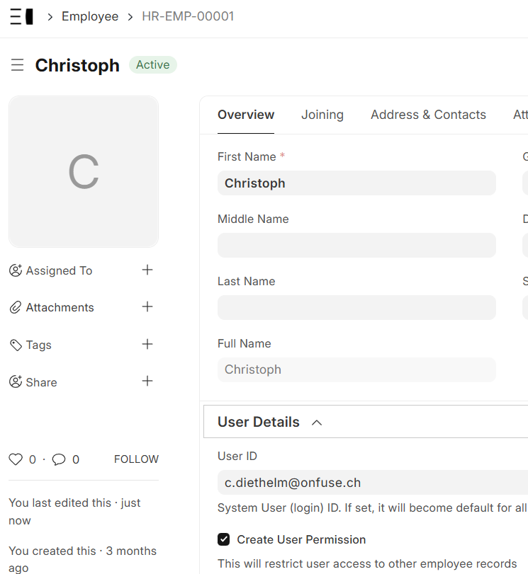The width and height of the screenshot is (528, 574).
Task: Share document using Share plus icon
Action: pyautogui.click(x=147, y=381)
